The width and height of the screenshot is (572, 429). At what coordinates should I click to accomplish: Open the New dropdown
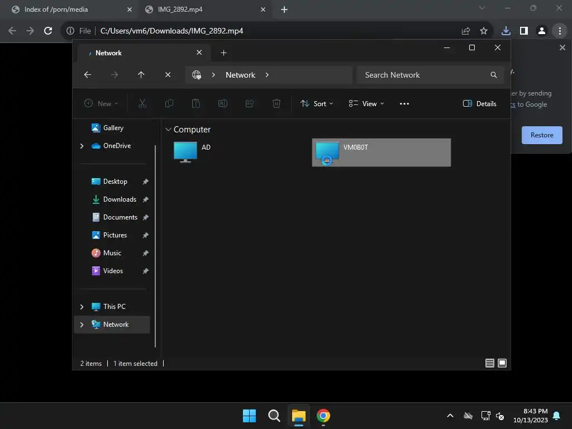pyautogui.click(x=101, y=103)
